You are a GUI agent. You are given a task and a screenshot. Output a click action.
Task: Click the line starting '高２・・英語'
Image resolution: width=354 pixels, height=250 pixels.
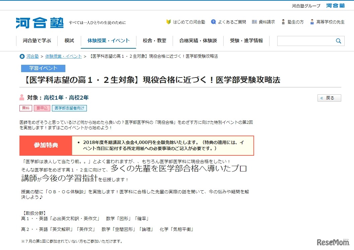coord(108,229)
